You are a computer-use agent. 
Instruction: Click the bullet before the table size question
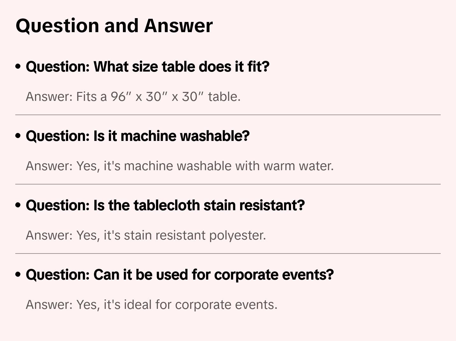point(18,67)
